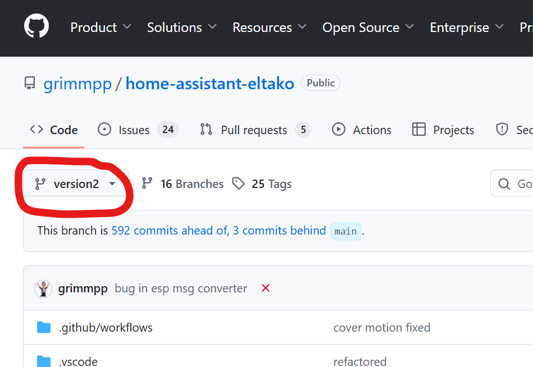Open the 592 commits ahead of link

tap(169, 231)
